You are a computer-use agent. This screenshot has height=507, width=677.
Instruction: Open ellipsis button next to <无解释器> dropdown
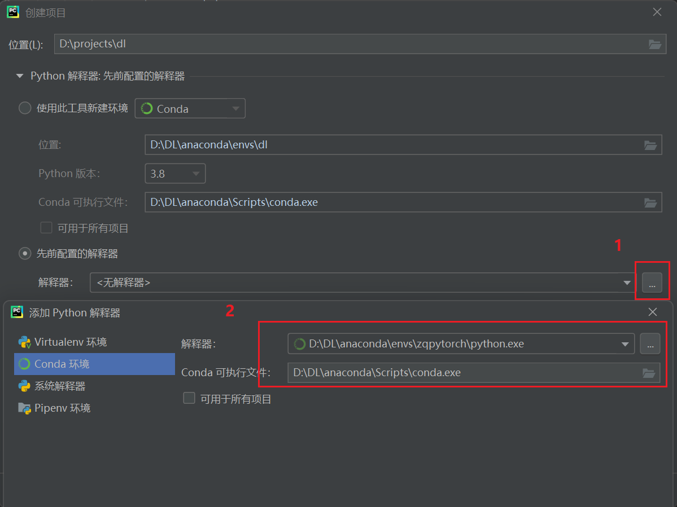pyautogui.click(x=652, y=283)
